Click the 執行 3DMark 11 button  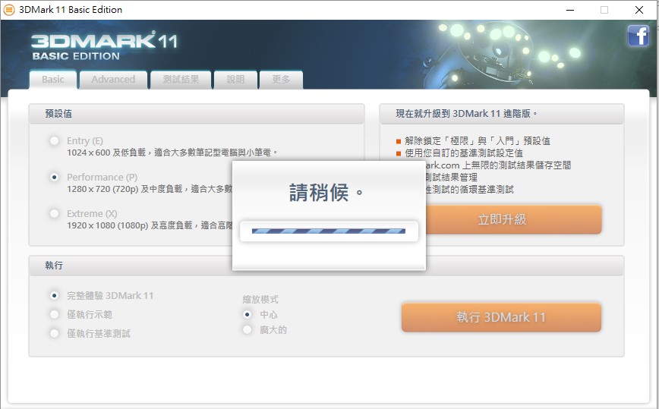click(501, 317)
